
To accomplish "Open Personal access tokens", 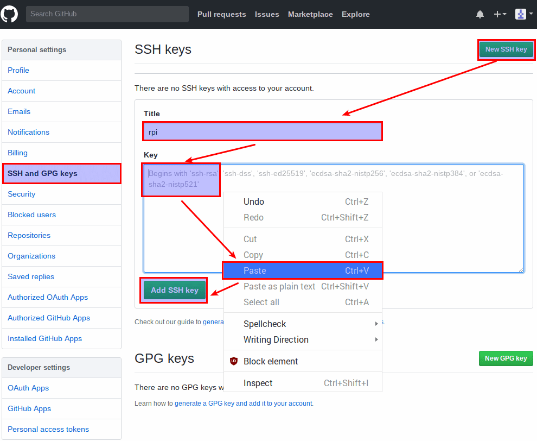I will click(62, 429).
